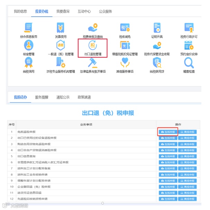Click 在线申报 for 免抵退税申报
Image resolution: width=210 pixels, height=210 pixels.
click(168, 132)
